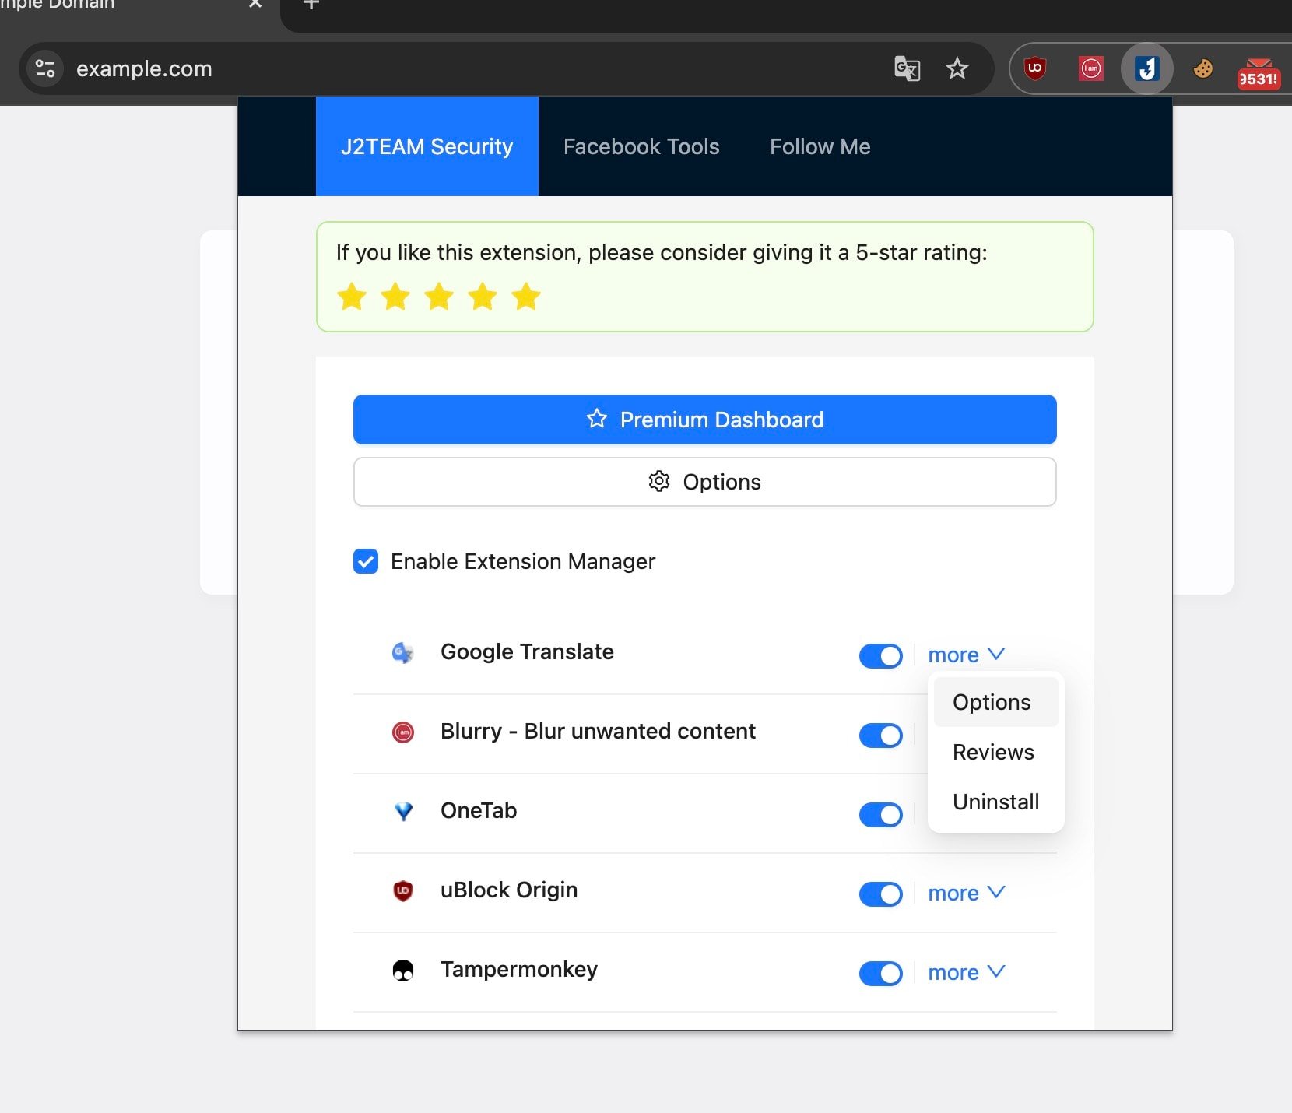
Task: Turn off the OneTab toggle
Action: tap(880, 814)
